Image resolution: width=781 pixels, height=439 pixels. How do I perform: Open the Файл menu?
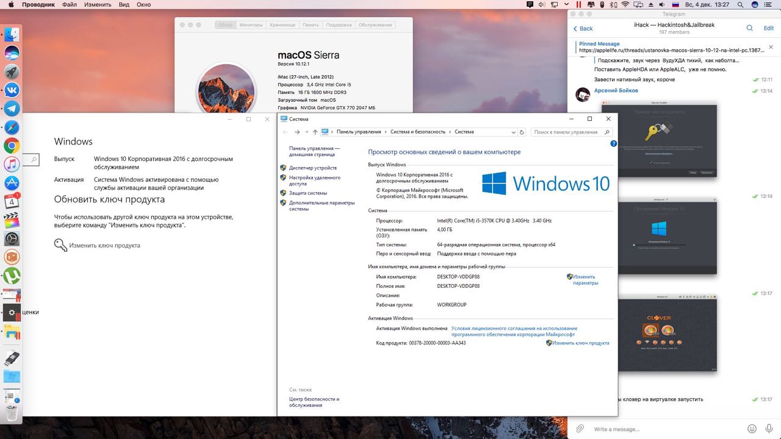tap(69, 4)
